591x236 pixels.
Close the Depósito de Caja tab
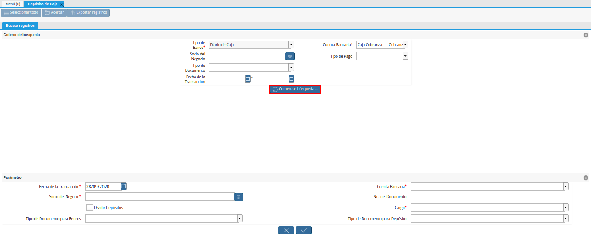tap(61, 4)
